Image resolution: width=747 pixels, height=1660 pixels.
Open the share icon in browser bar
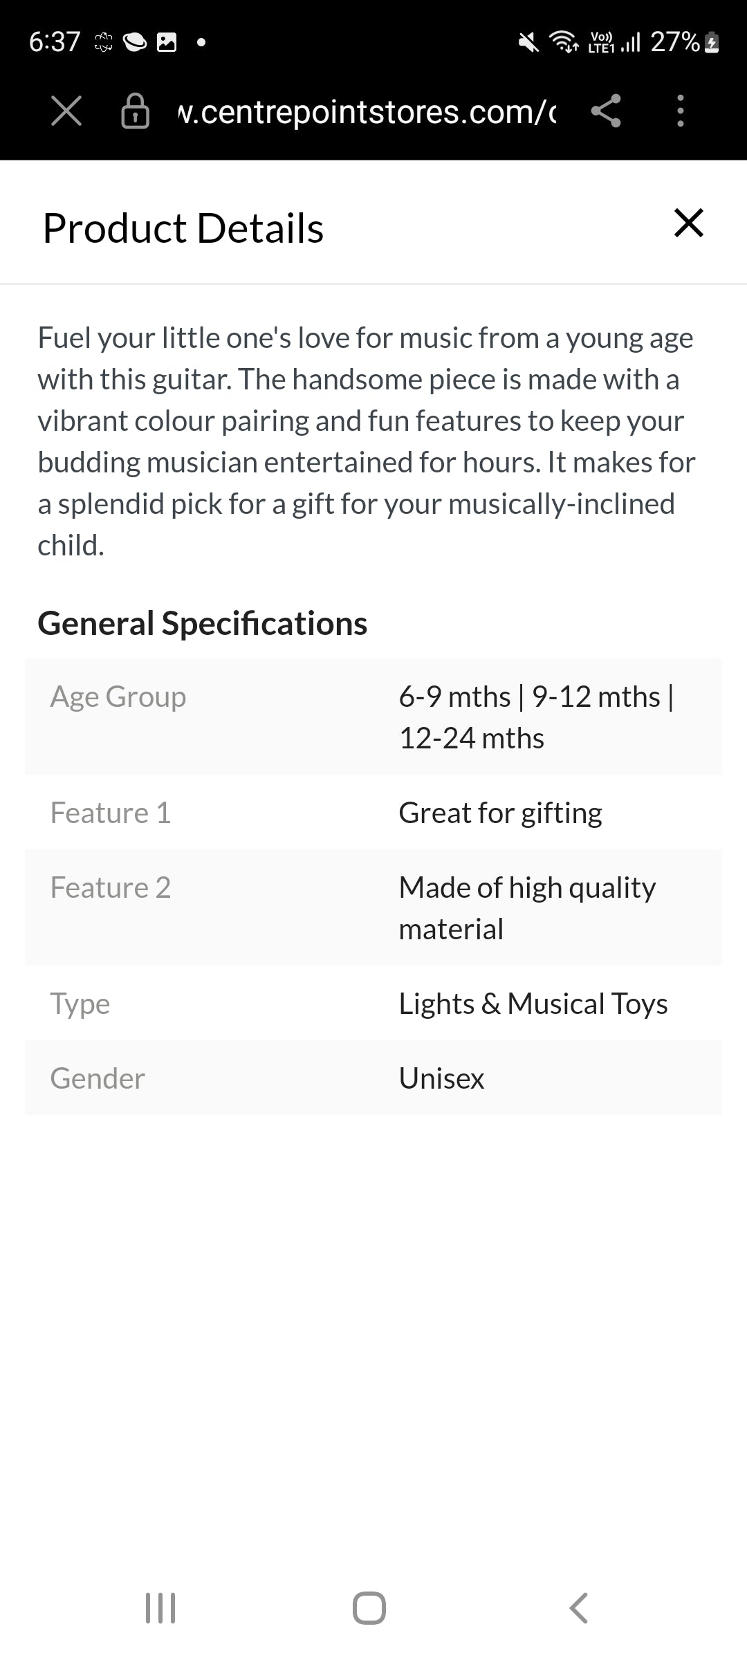pyautogui.click(x=606, y=111)
